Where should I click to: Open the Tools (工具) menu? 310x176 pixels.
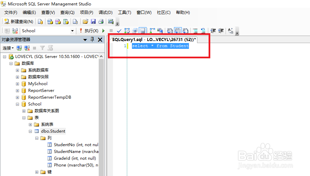point(124,13)
